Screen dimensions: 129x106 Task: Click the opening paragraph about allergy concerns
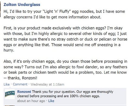[64, 14]
